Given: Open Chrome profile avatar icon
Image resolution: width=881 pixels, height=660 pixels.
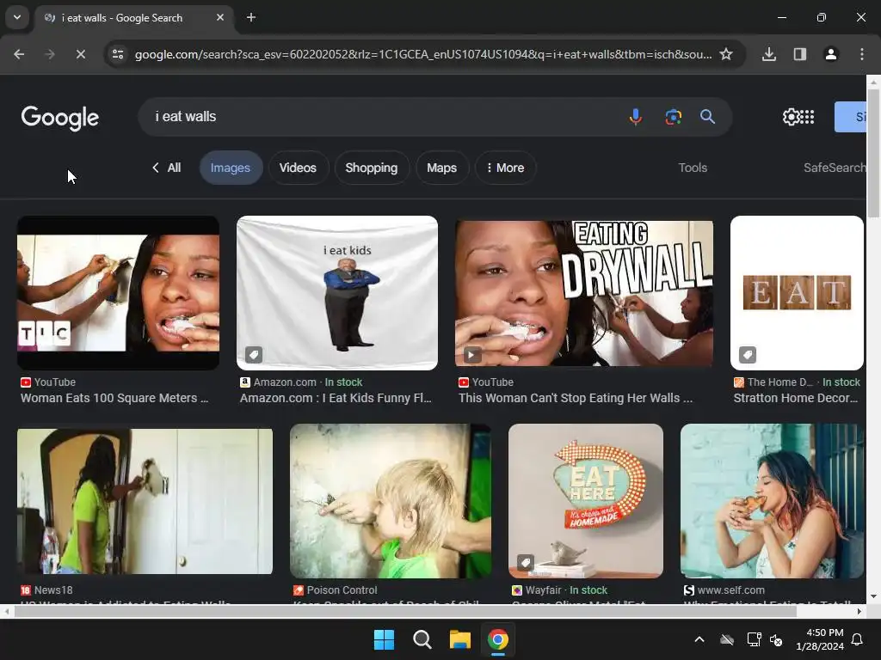Looking at the screenshot, I should point(830,54).
